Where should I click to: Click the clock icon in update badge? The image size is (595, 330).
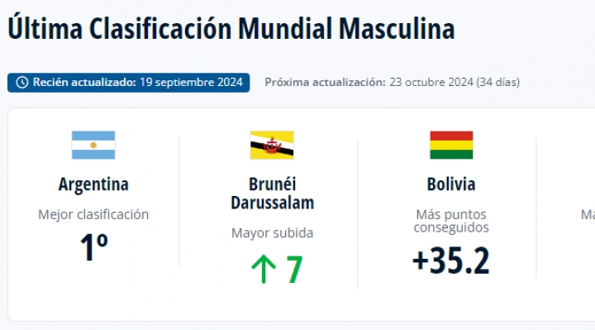pyautogui.click(x=22, y=83)
